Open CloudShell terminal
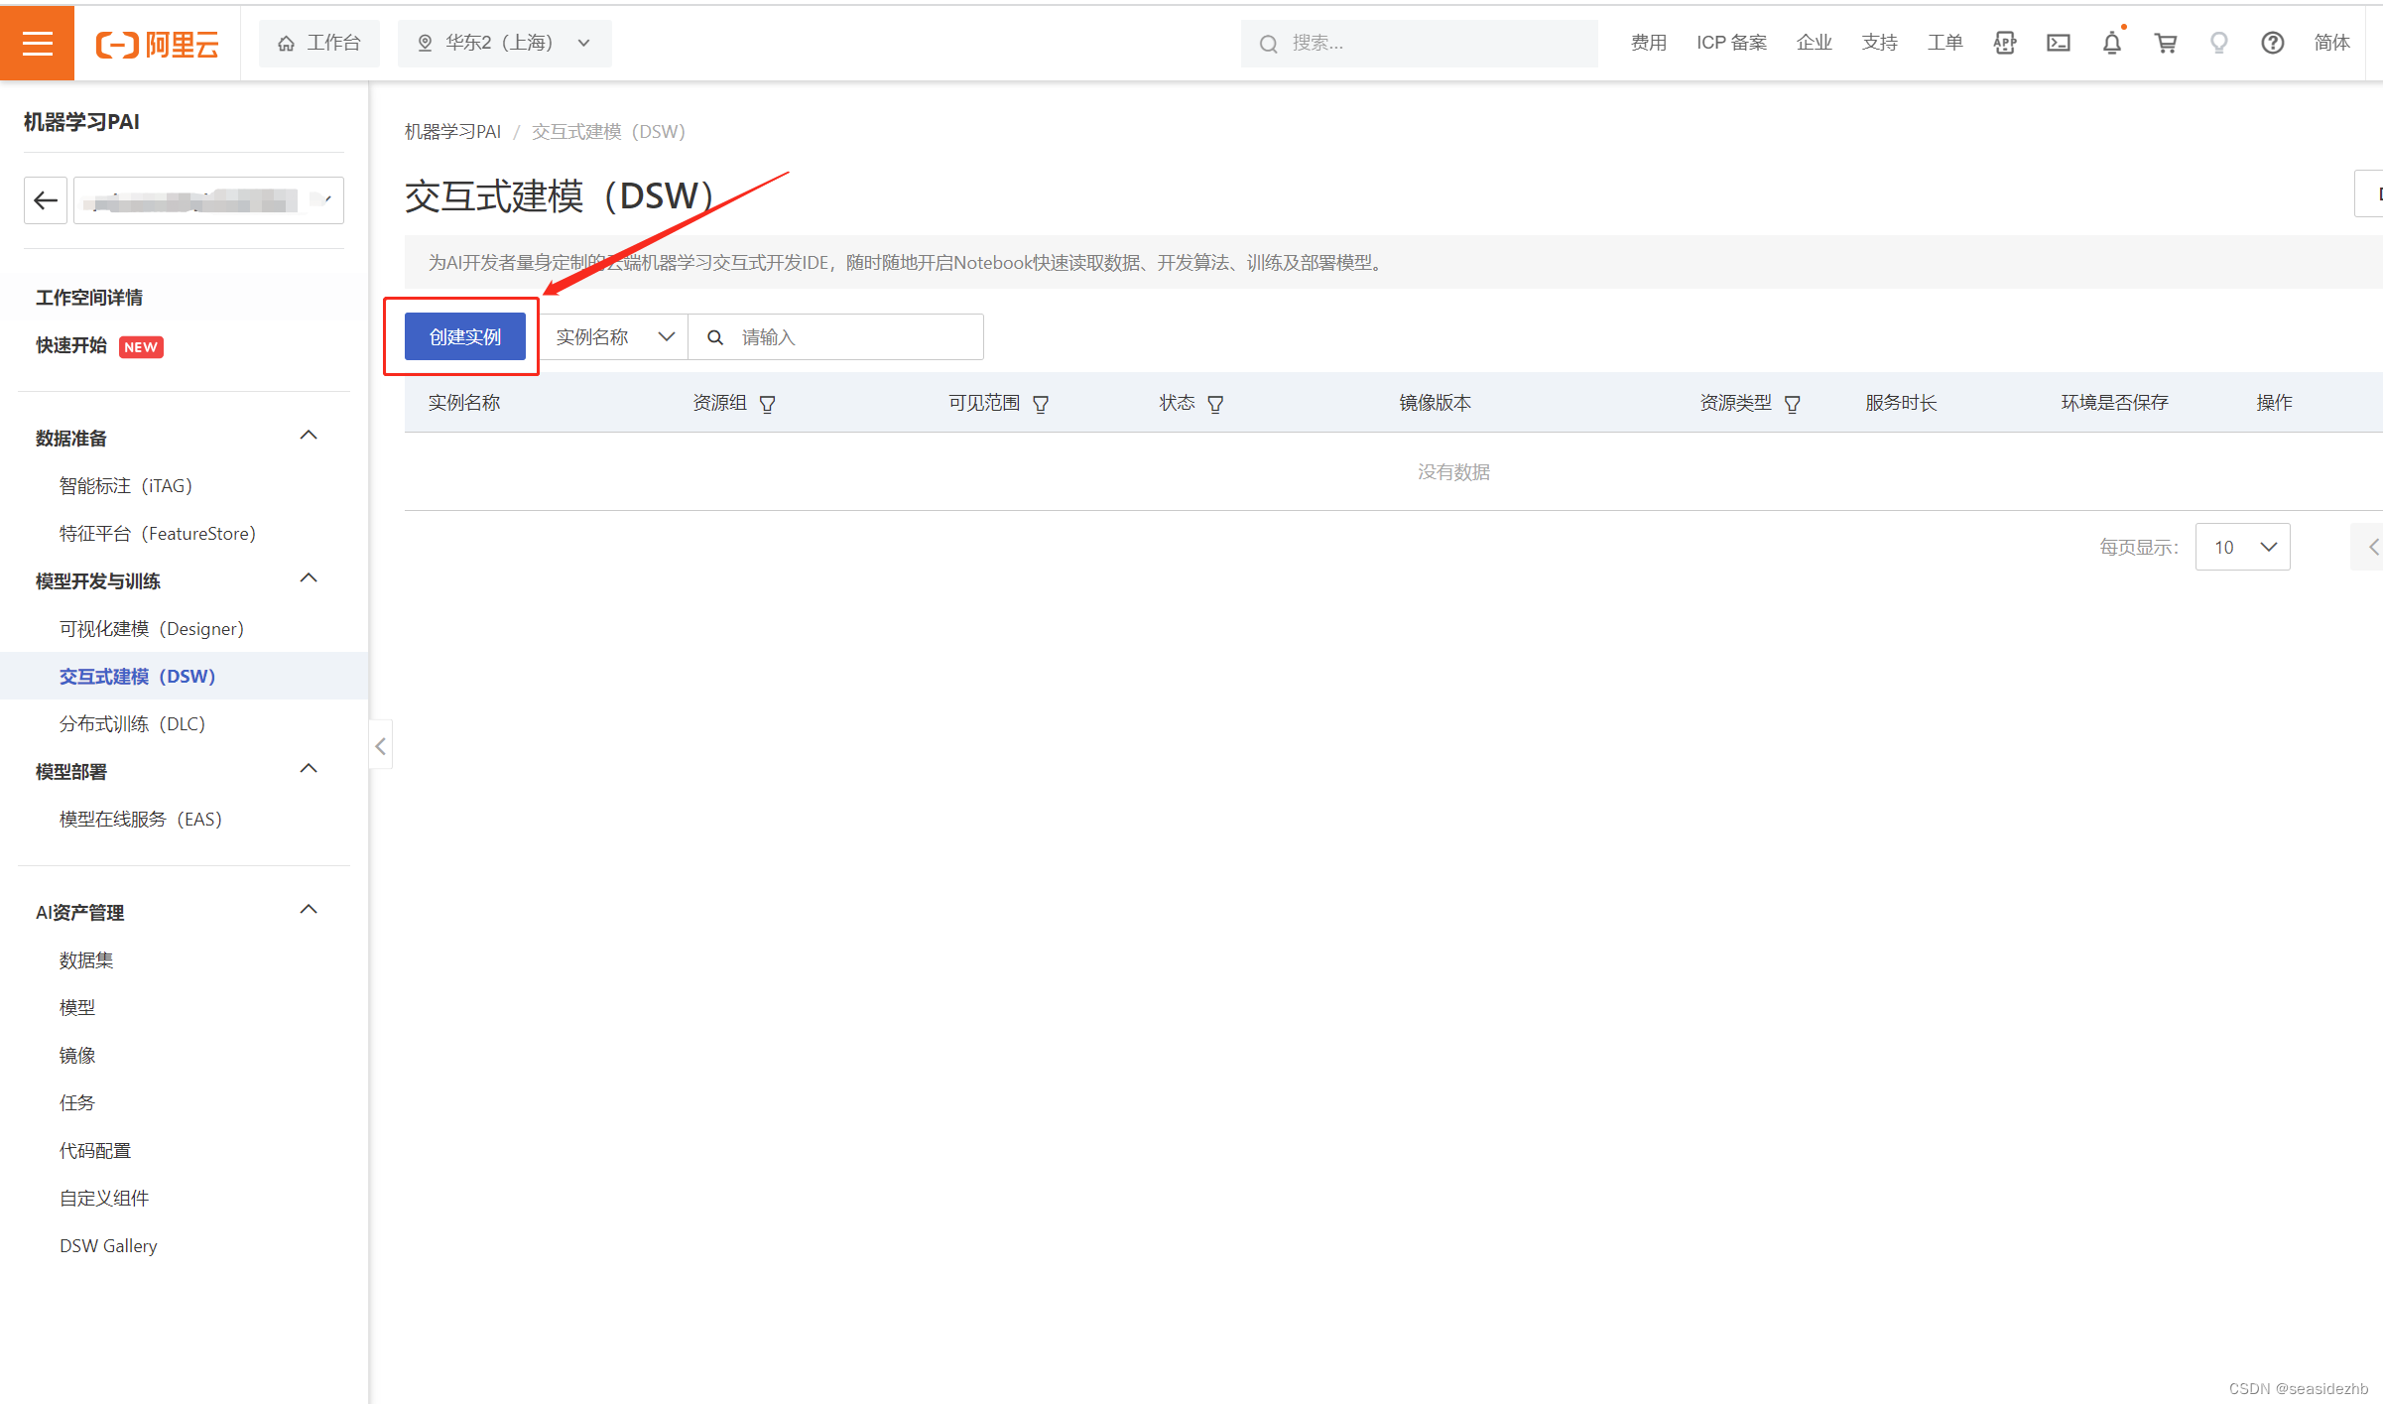2383x1404 pixels. (x=2058, y=43)
